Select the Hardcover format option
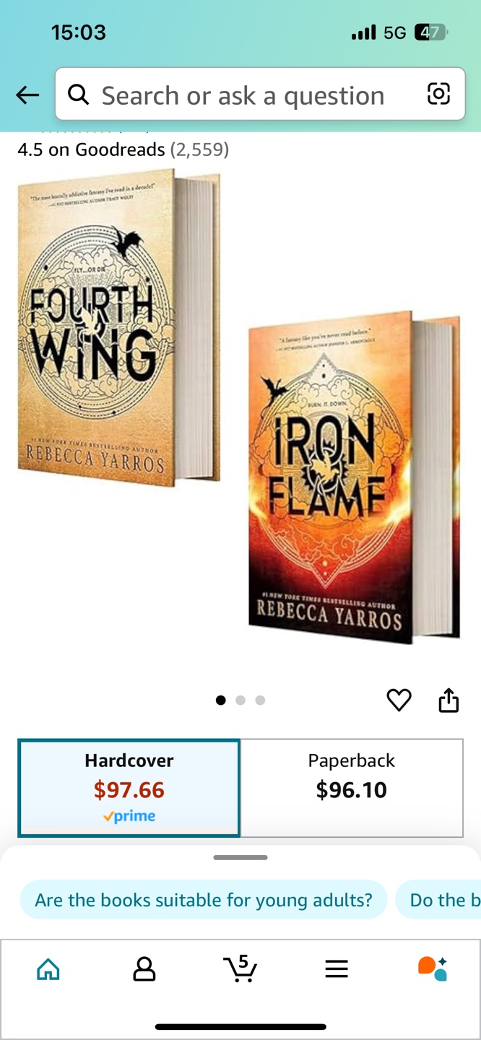The height and width of the screenshot is (1040, 481). (x=129, y=788)
